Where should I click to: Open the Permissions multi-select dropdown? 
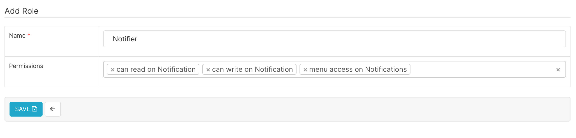[334, 69]
